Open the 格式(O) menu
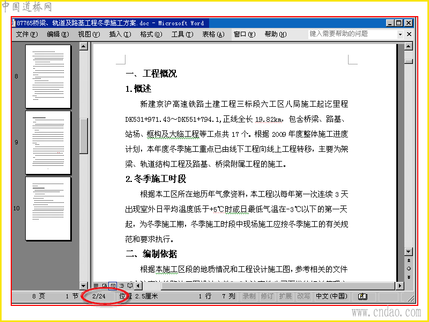This screenshot has height=322, width=429. [x=151, y=34]
